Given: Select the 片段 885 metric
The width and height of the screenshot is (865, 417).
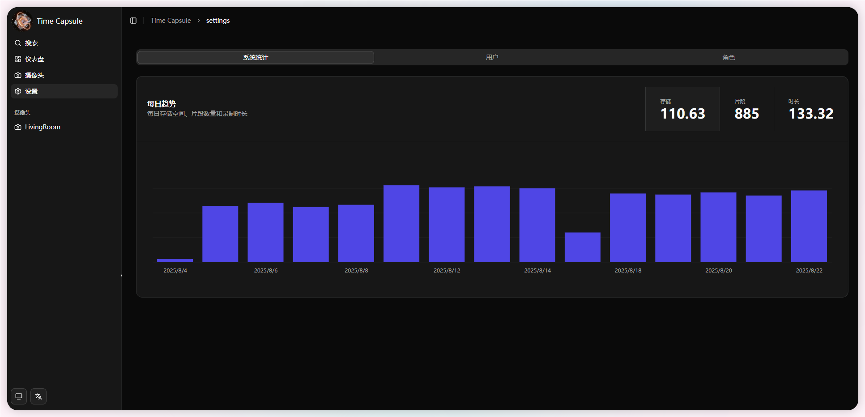Looking at the screenshot, I should [x=746, y=109].
